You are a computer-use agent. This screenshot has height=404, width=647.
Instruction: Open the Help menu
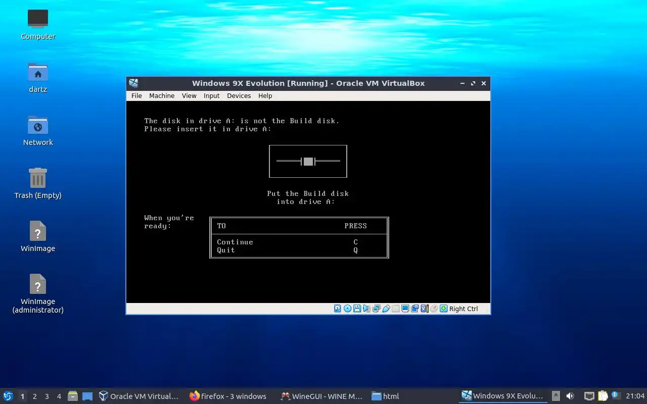coord(265,96)
